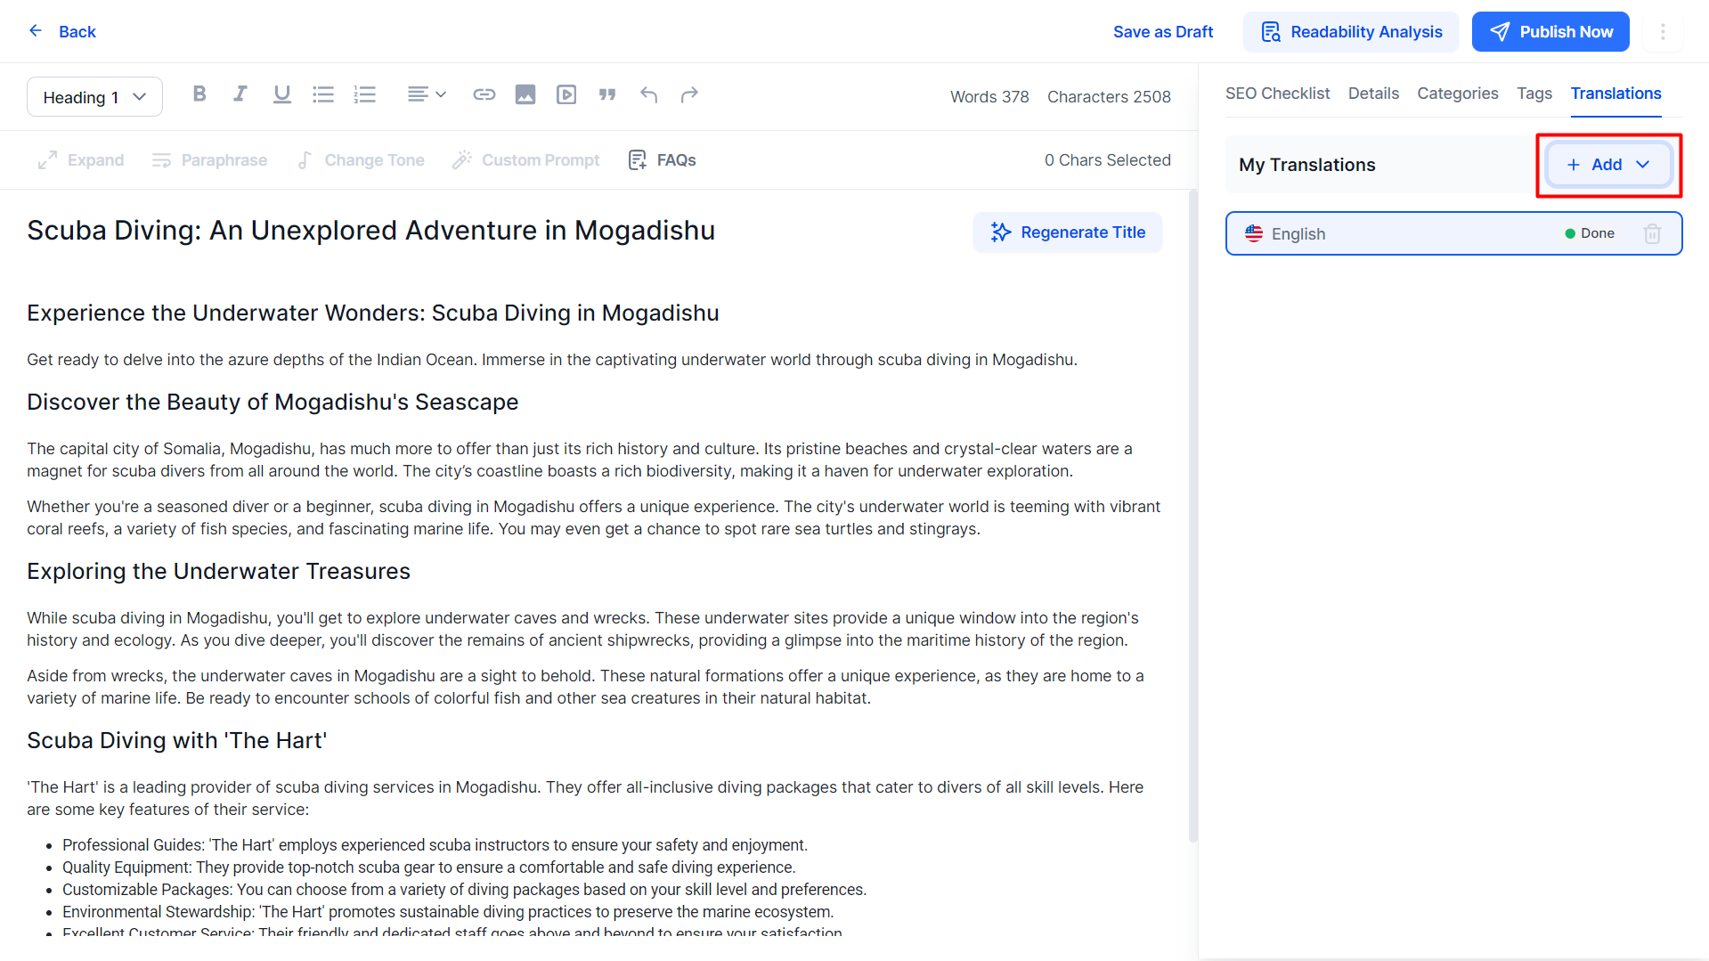The height and width of the screenshot is (961, 1709).
Task: Insert a video embed
Action: (566, 94)
